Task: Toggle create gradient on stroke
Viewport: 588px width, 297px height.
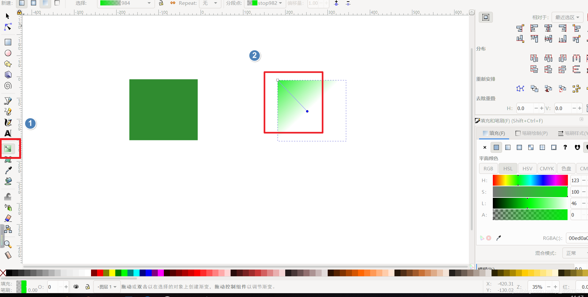Action: coord(57,3)
